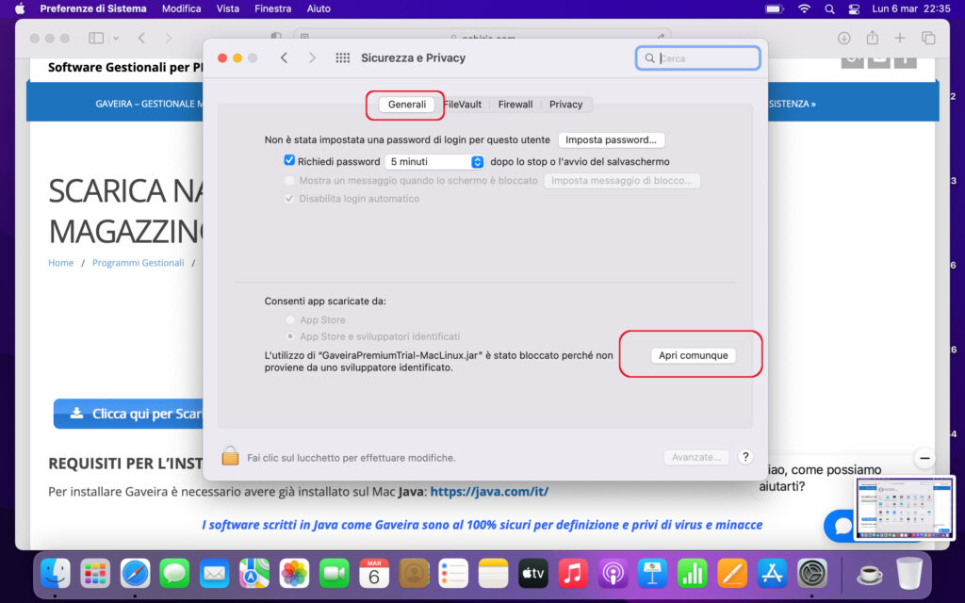Switch to the FileVault tab
965x603 pixels.
[462, 104]
